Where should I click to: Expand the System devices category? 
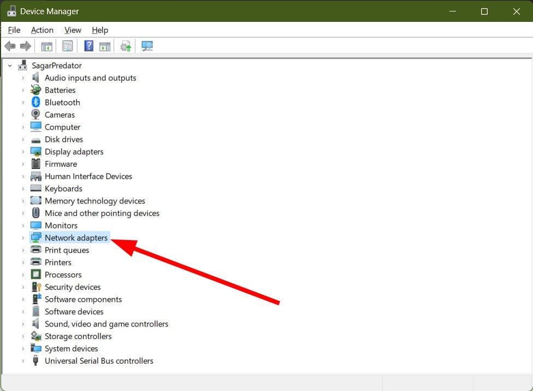23,348
